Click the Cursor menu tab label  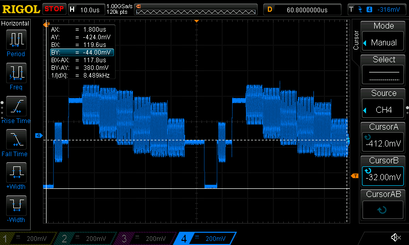point(356,40)
